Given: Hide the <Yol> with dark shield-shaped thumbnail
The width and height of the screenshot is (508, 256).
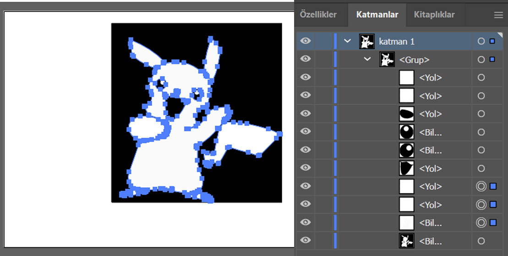Looking at the screenshot, I should point(306,168).
